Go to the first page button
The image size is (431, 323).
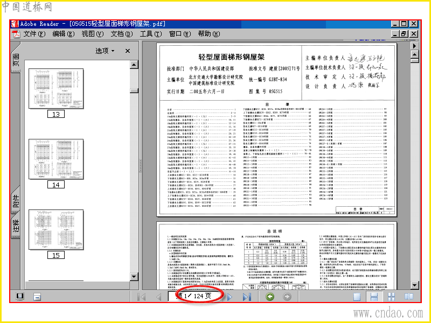[x=141, y=297]
